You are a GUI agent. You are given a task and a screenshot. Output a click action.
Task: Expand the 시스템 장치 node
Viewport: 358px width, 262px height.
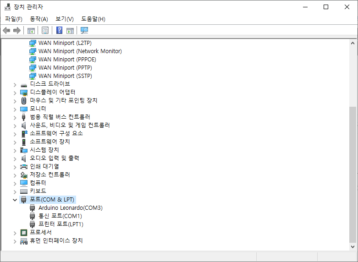pos(15,151)
